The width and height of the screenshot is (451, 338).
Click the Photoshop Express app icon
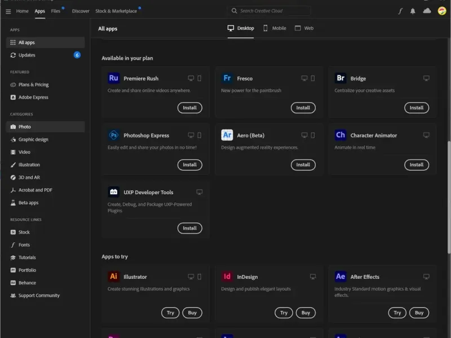(114, 135)
